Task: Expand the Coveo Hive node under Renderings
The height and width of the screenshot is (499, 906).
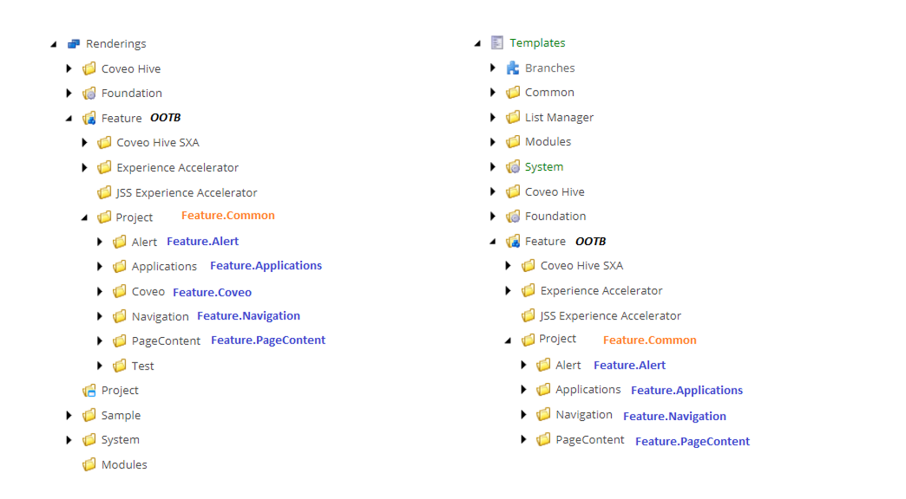Action: tap(69, 69)
